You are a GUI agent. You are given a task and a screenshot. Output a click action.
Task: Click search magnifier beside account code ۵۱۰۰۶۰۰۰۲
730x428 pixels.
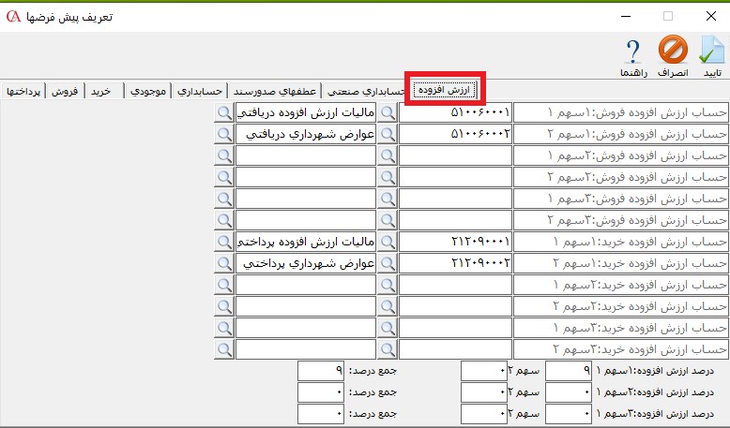387,134
